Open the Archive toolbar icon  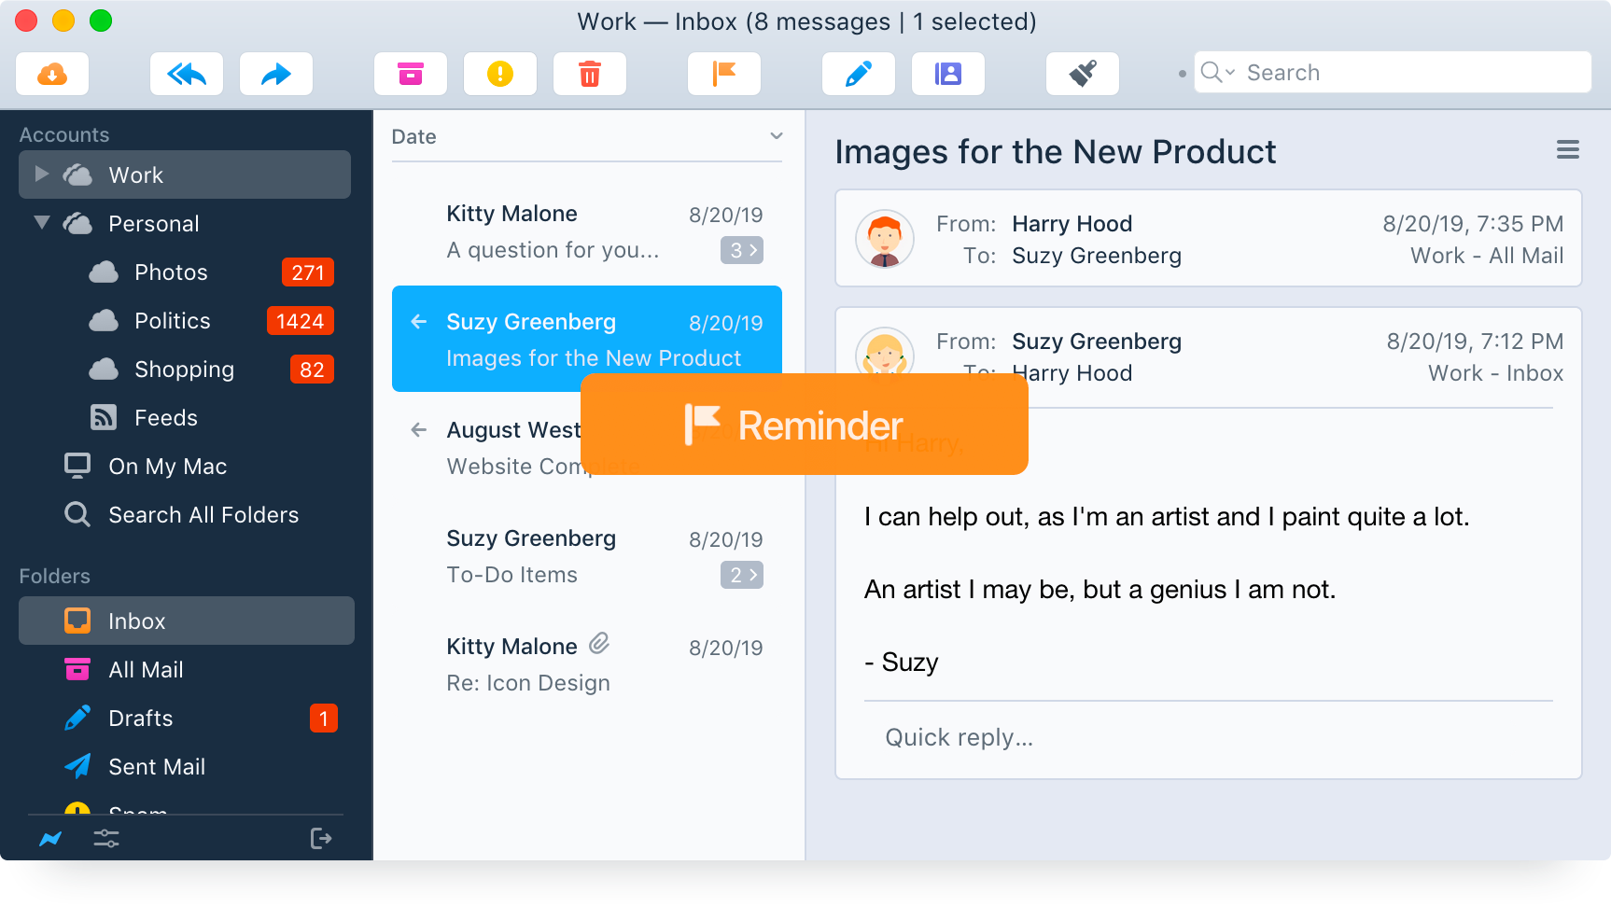(411, 74)
